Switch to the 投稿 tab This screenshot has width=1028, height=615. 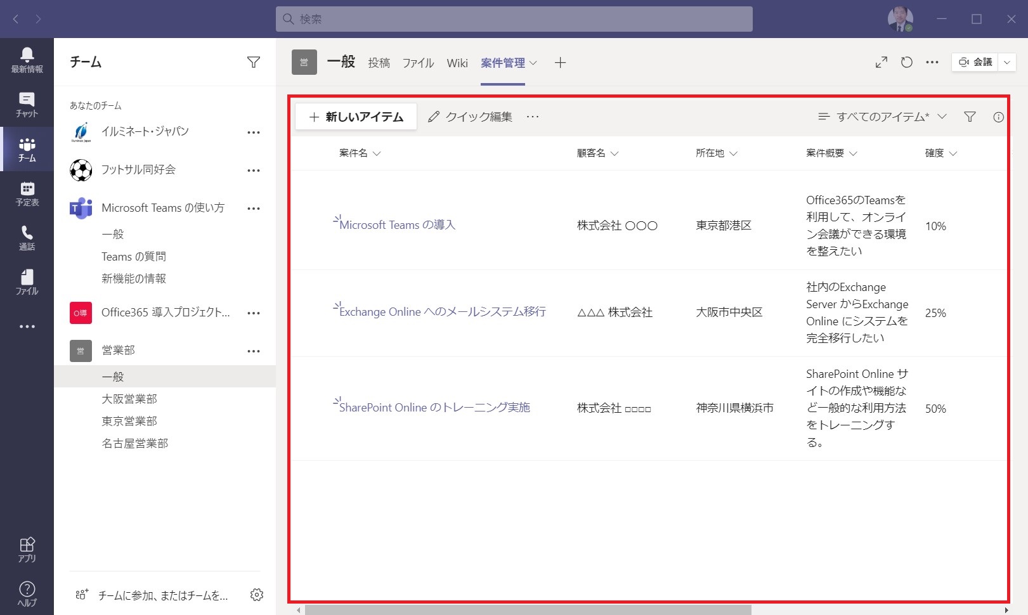pos(379,63)
